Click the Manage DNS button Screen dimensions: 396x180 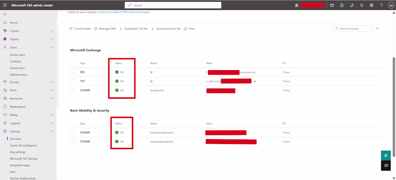(105, 29)
